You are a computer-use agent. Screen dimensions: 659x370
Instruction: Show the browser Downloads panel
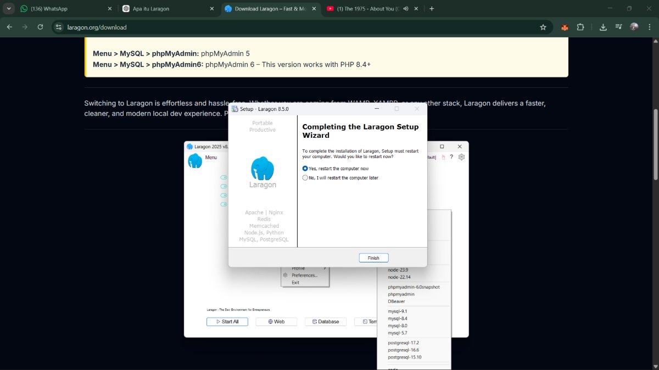pyautogui.click(x=603, y=27)
